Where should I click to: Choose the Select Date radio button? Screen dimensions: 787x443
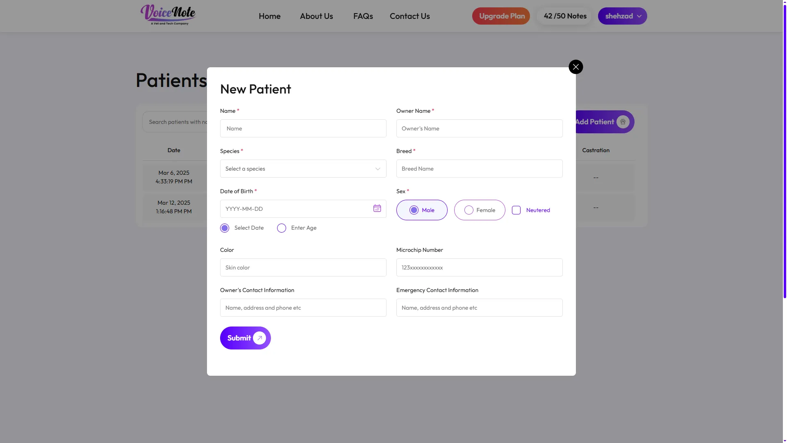(225, 228)
